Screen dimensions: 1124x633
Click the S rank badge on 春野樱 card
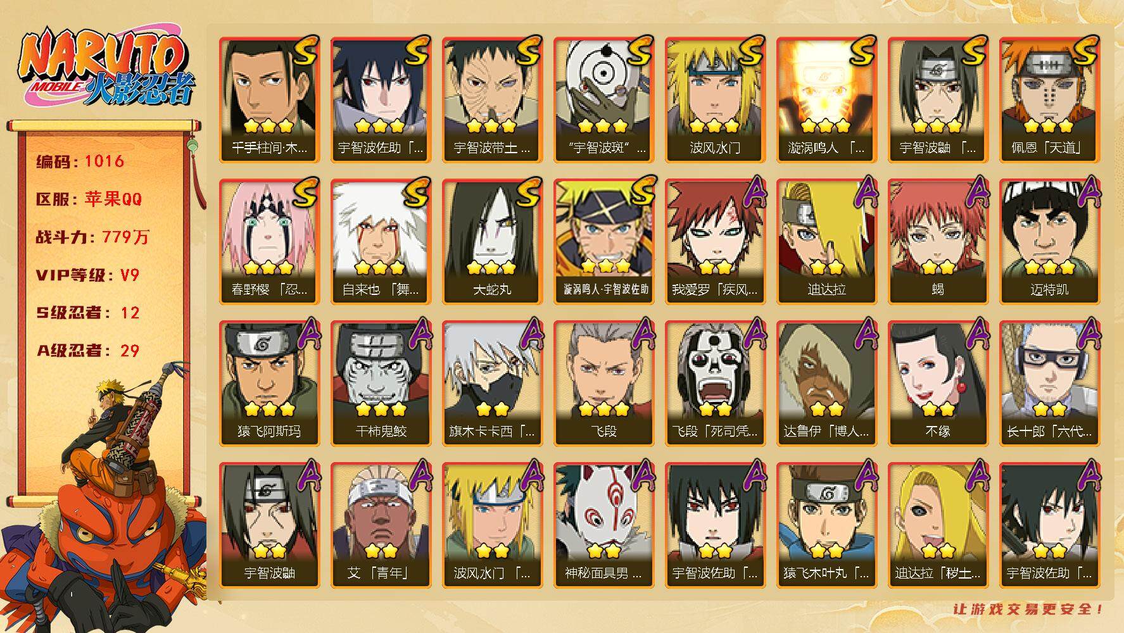(305, 192)
